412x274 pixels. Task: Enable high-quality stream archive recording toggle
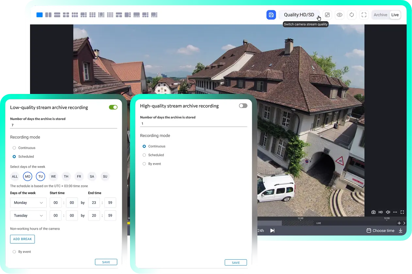(243, 106)
